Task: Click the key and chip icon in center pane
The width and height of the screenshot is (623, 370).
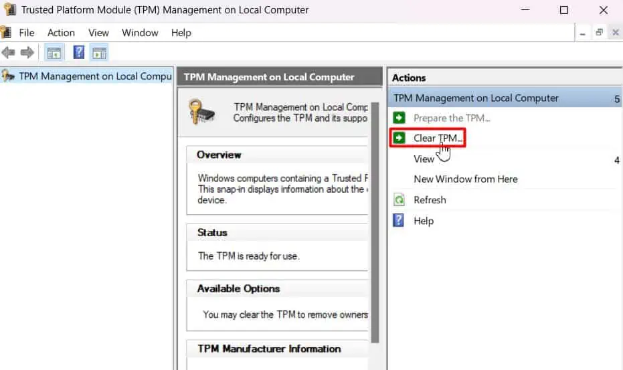Action: click(x=202, y=112)
